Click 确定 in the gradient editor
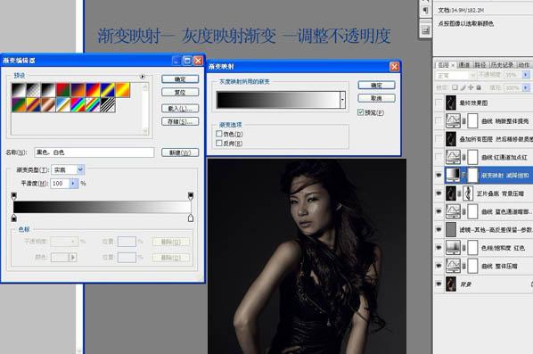 (x=180, y=79)
